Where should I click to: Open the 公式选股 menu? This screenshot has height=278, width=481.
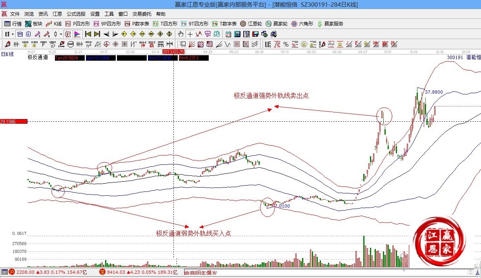pos(76,14)
